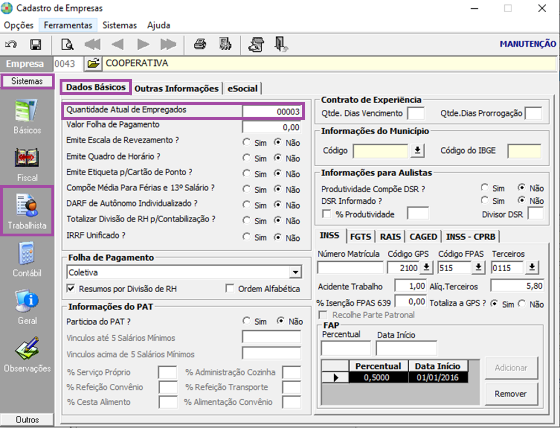
Task: Click the undo arrow toolbar icon
Action: pos(10,44)
